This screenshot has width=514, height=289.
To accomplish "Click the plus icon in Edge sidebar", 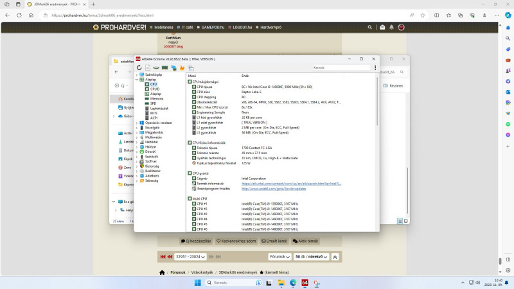I will coord(508,146).
